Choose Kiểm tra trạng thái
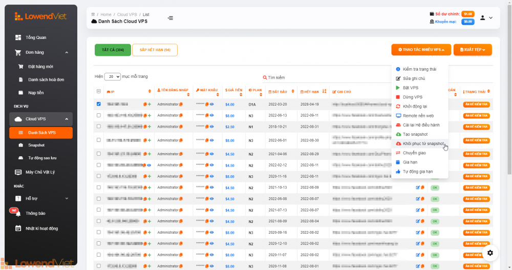 coord(420,69)
